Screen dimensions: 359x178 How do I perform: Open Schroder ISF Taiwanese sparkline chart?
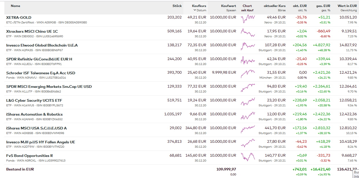(x=248, y=74)
